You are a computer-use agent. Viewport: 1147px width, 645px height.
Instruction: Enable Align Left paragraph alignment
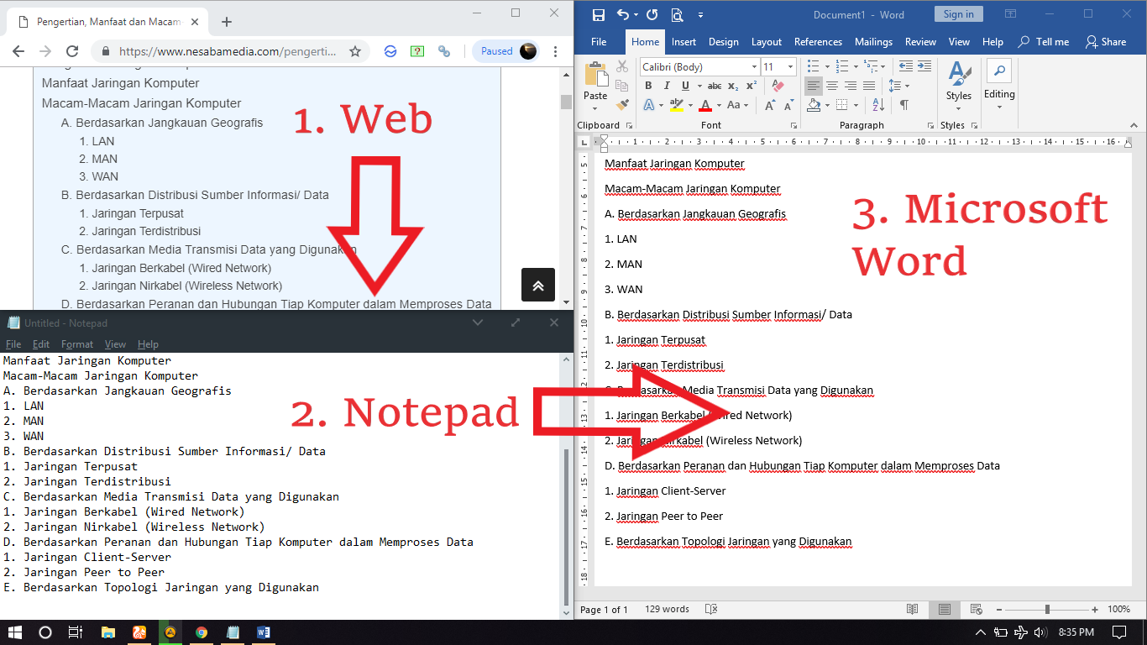pos(814,86)
